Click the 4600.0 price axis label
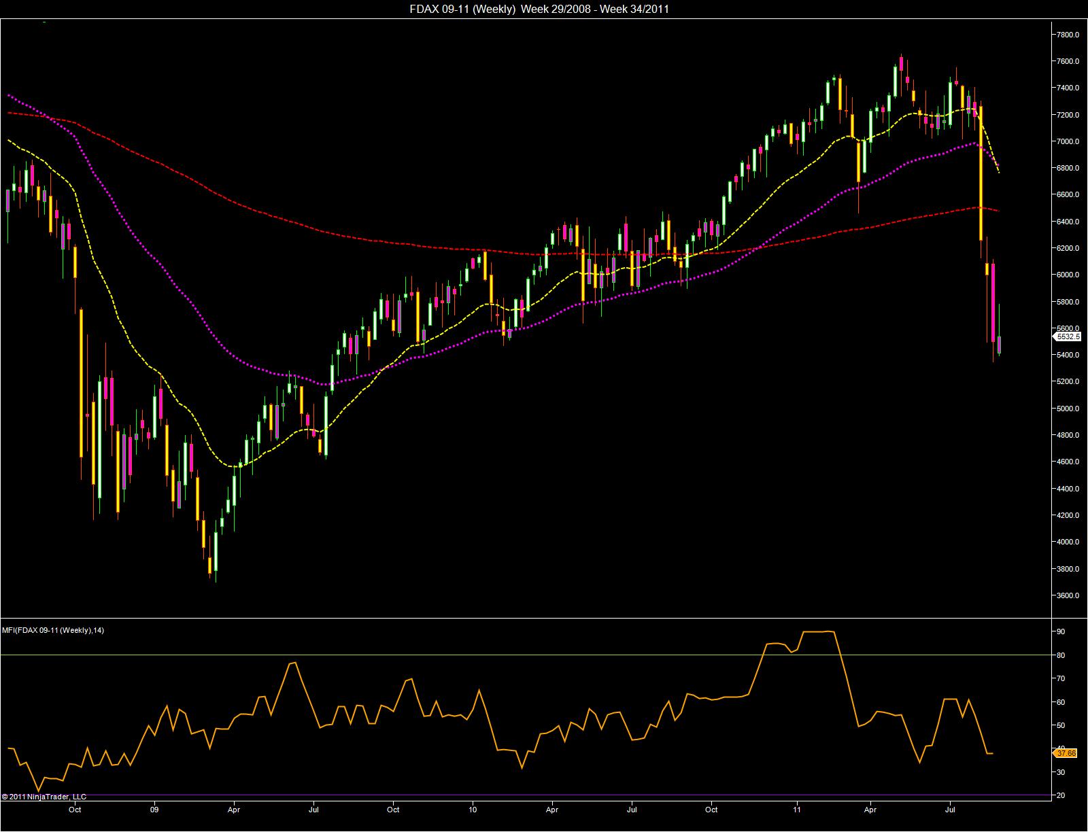The image size is (1088, 832). tap(1068, 462)
